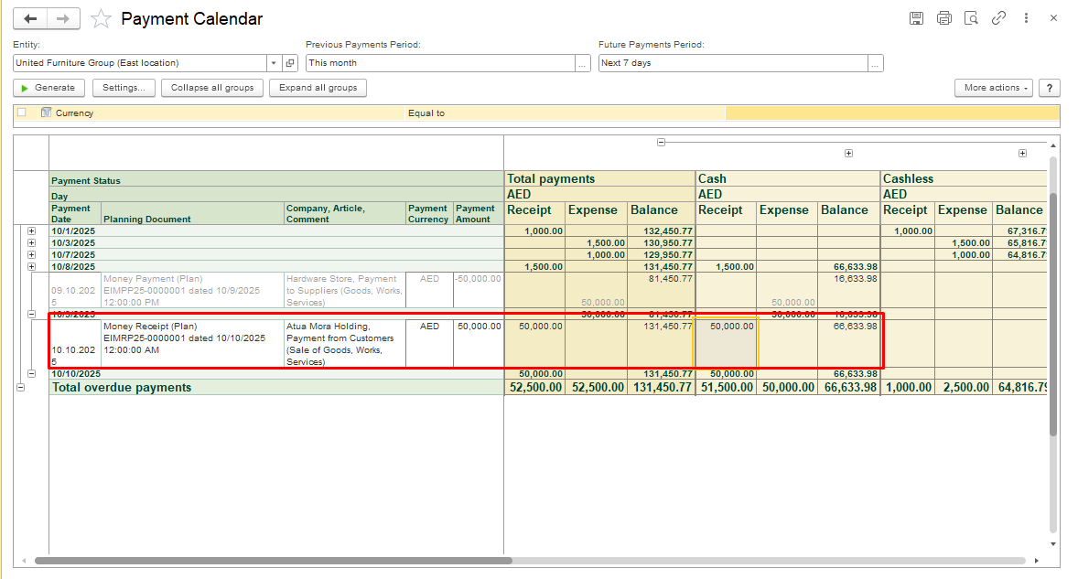The width and height of the screenshot is (1078, 579).
Task: Click the horizontal scrollbar of the report
Action: pos(273,561)
